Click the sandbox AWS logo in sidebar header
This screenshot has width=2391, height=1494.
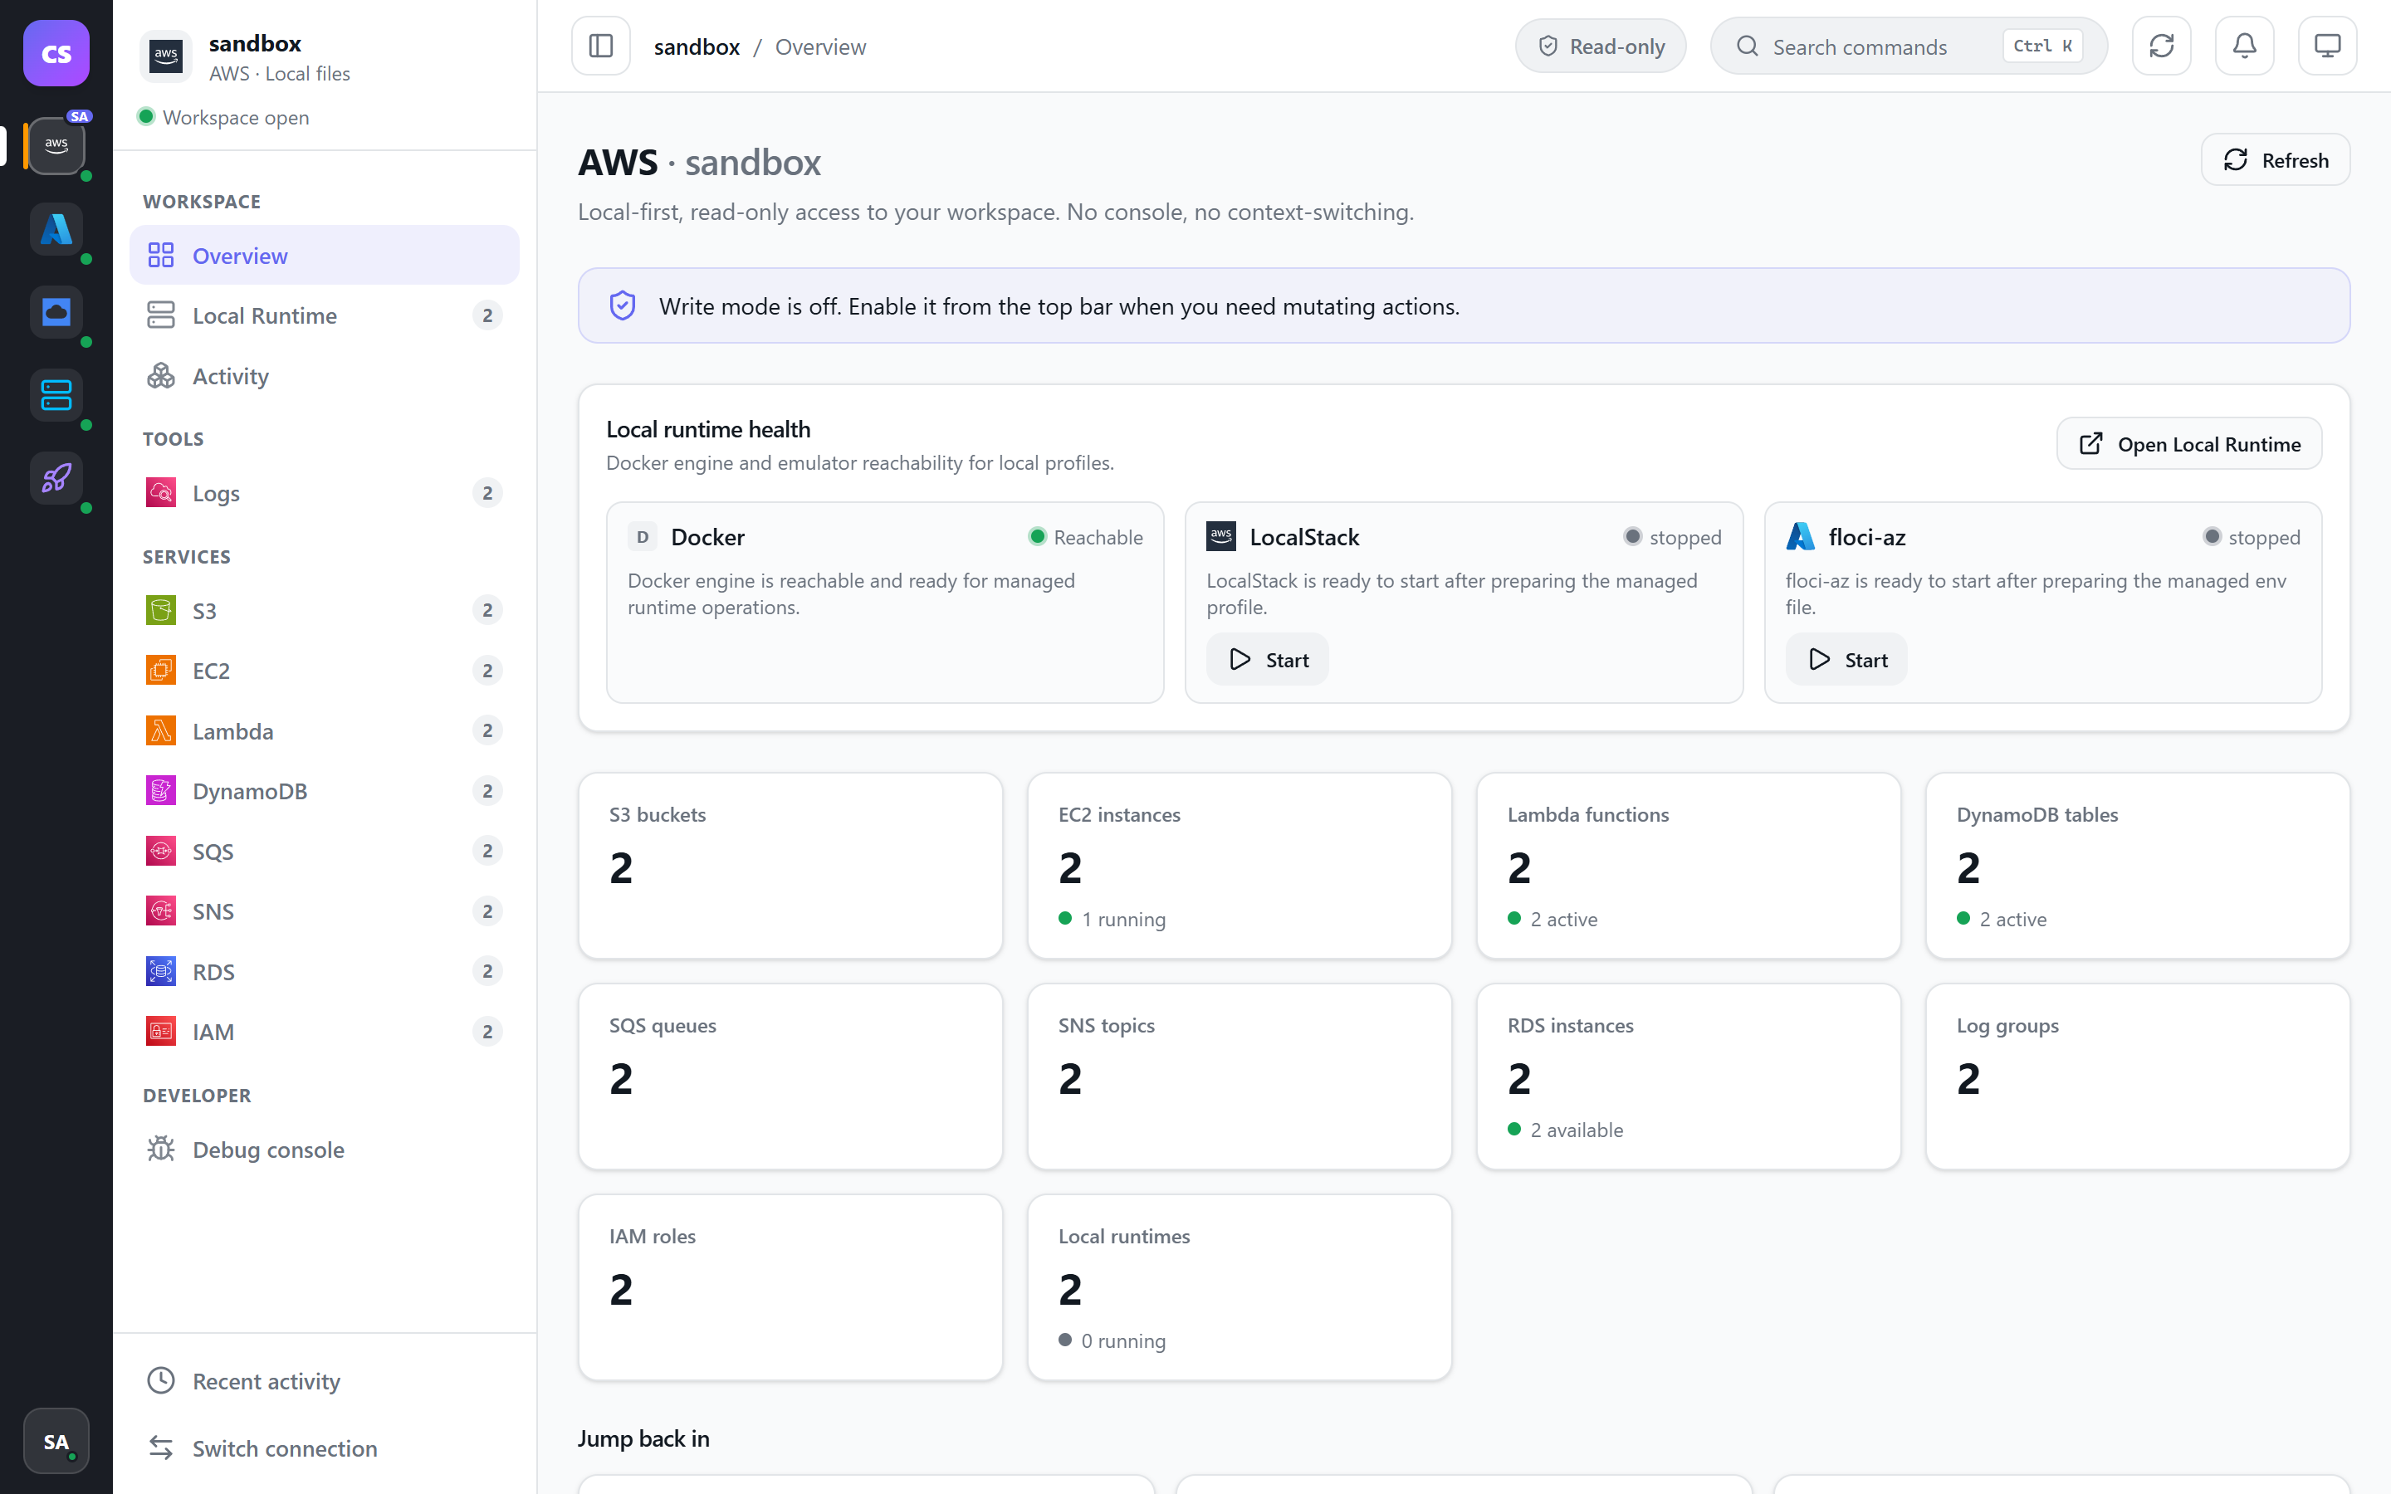click(166, 56)
